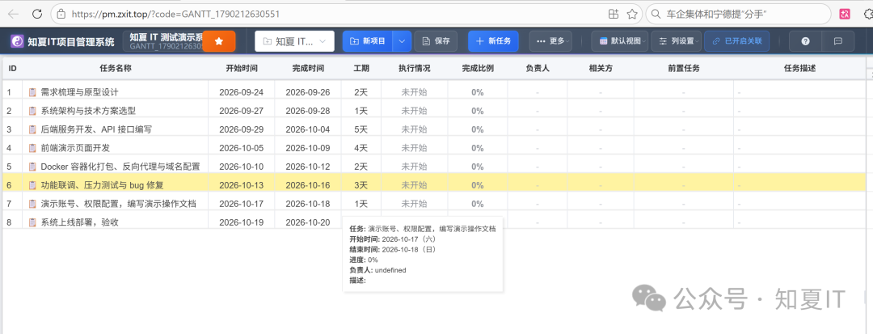Click start date 2026-09-24

(242, 92)
